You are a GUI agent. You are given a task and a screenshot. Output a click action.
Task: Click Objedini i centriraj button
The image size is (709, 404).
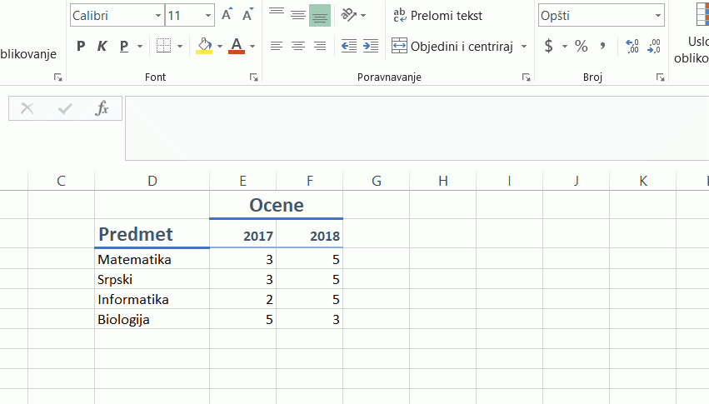click(x=452, y=46)
